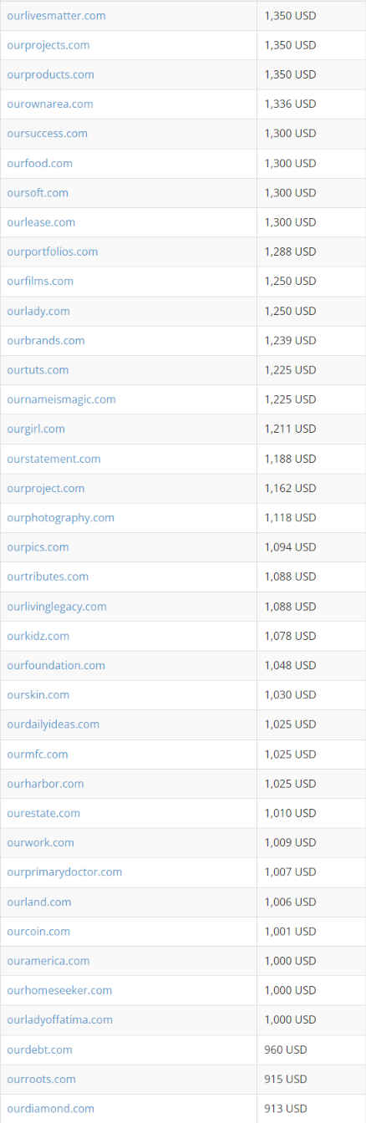Select the ourlivinglegacy.com link
Viewport: 366px width, 1123px height.
coord(57,607)
